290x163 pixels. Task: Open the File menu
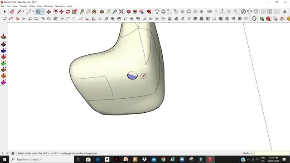pyautogui.click(x=3, y=6)
